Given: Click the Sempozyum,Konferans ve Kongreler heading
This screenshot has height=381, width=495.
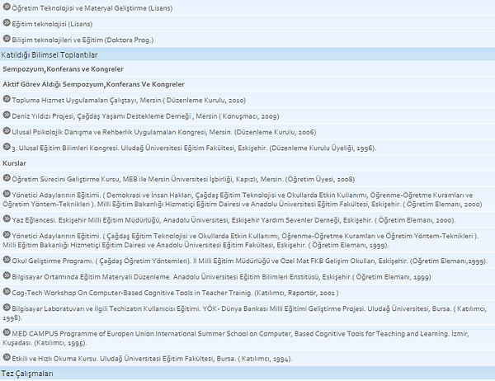Looking at the screenshot, I should tap(64, 69).
